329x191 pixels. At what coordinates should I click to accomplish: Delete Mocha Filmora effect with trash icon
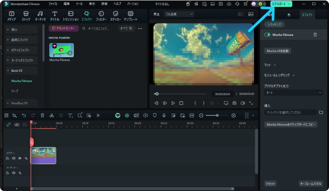coord(315,35)
